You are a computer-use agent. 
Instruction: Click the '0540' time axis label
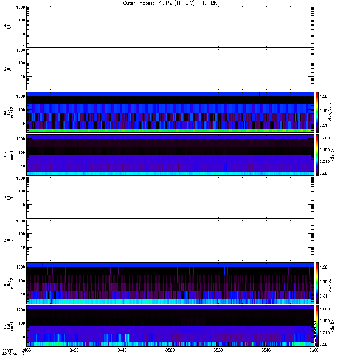266,350
